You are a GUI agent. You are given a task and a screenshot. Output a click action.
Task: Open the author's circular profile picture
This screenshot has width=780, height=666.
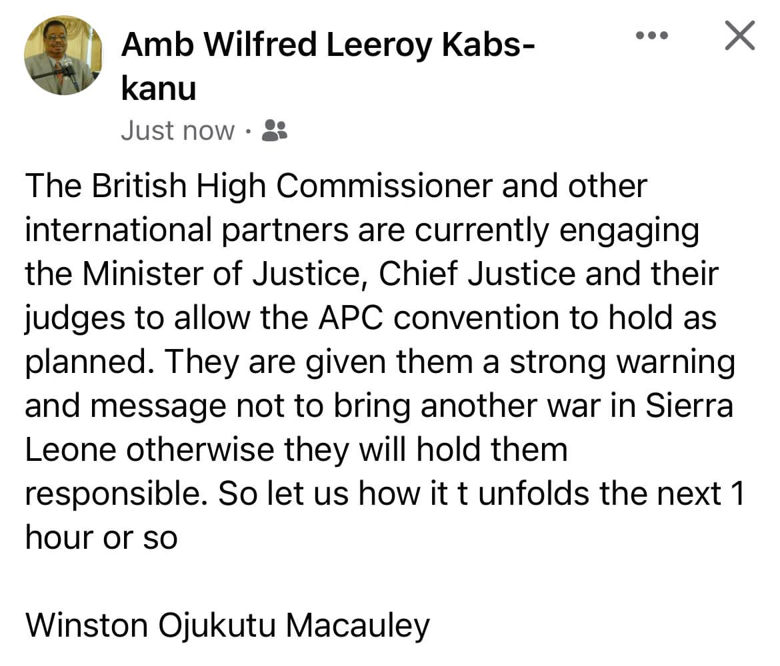point(64,56)
